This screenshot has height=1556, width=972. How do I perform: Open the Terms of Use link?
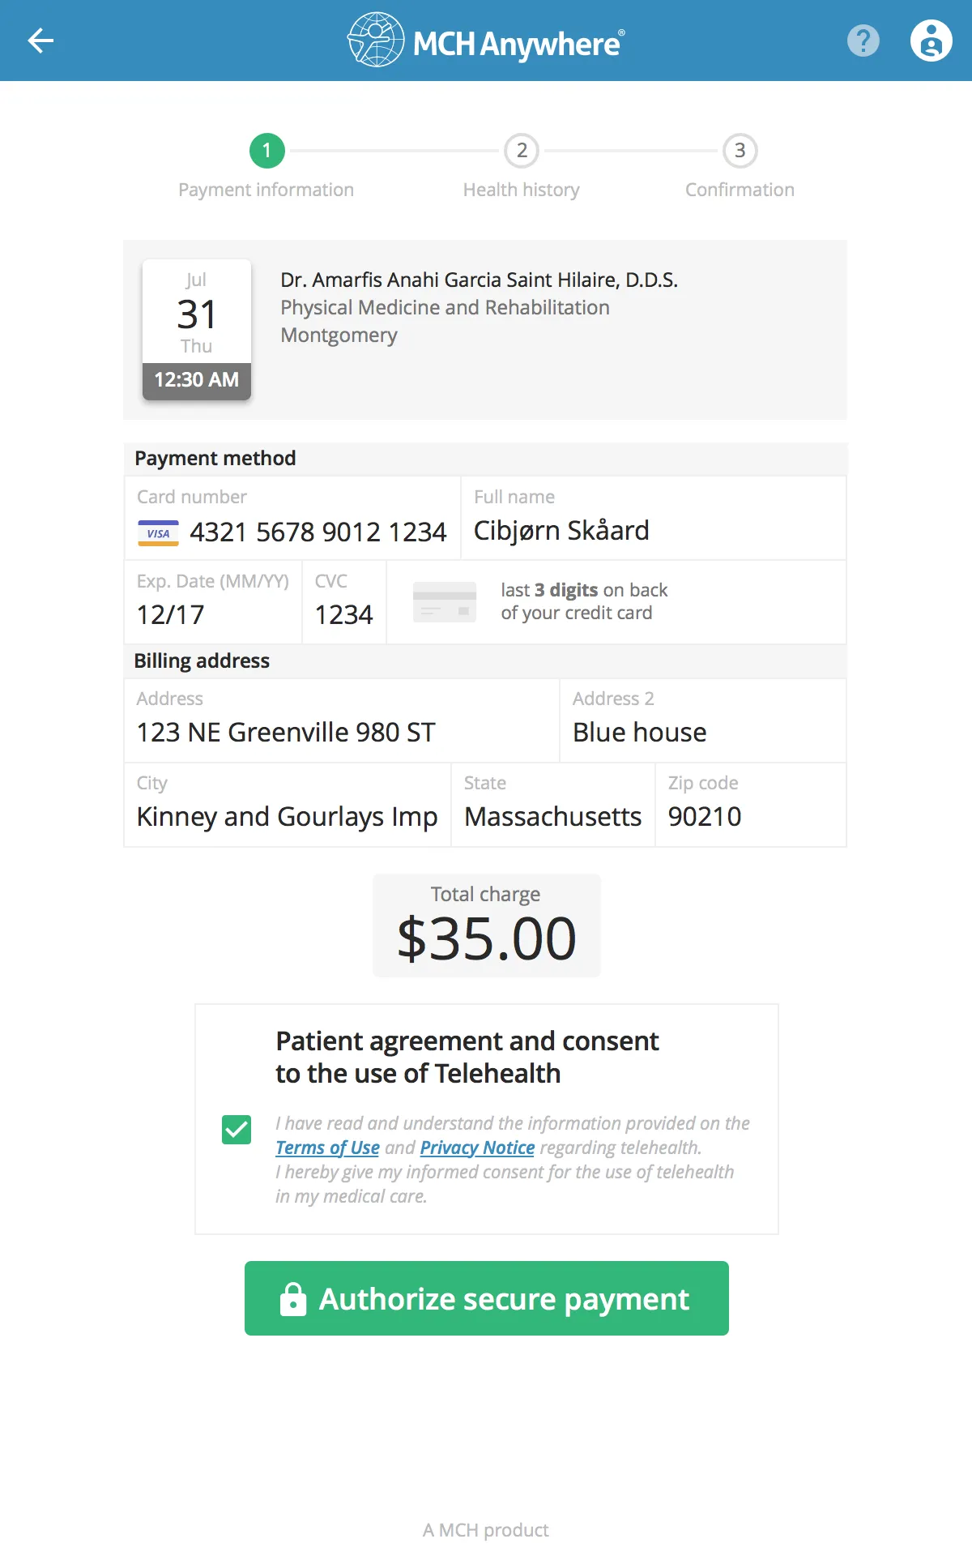click(327, 1148)
